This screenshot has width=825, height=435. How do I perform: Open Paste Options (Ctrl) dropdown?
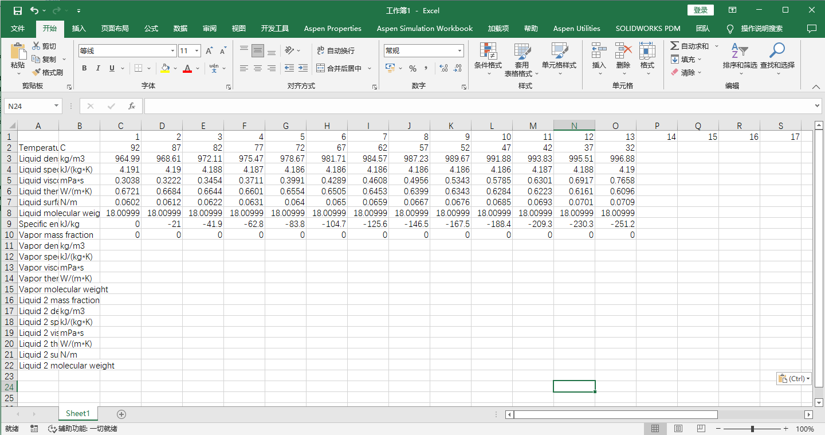click(794, 379)
